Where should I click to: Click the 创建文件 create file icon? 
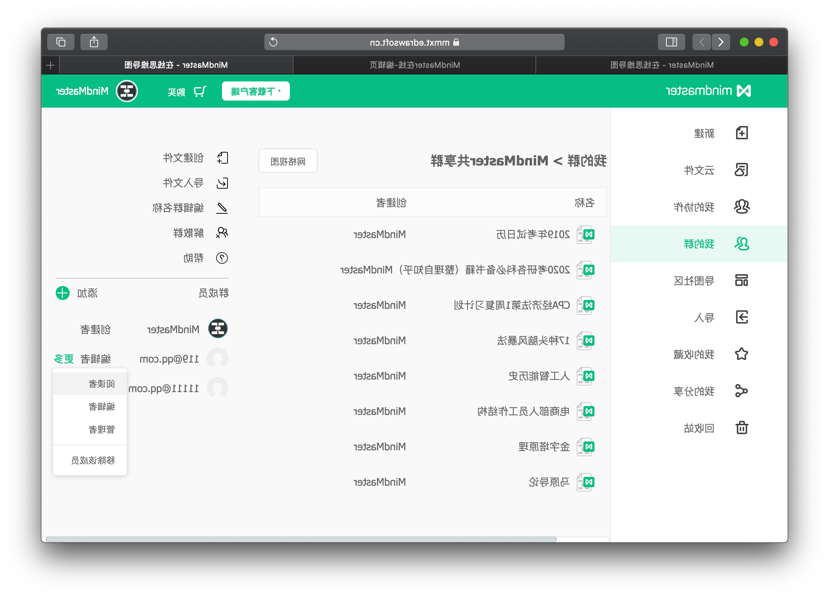[x=222, y=158]
